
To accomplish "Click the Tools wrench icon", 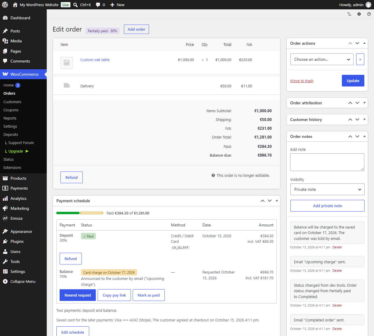I will [x=5, y=261].
